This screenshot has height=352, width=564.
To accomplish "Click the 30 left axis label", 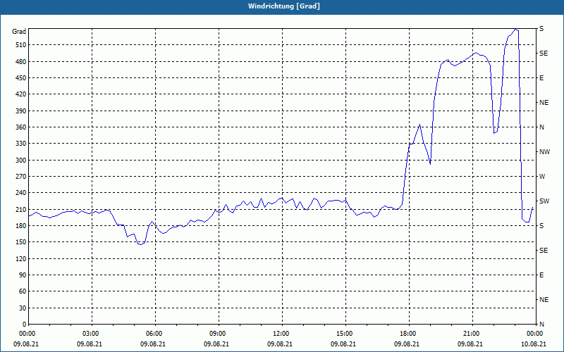I will pos(23,308).
